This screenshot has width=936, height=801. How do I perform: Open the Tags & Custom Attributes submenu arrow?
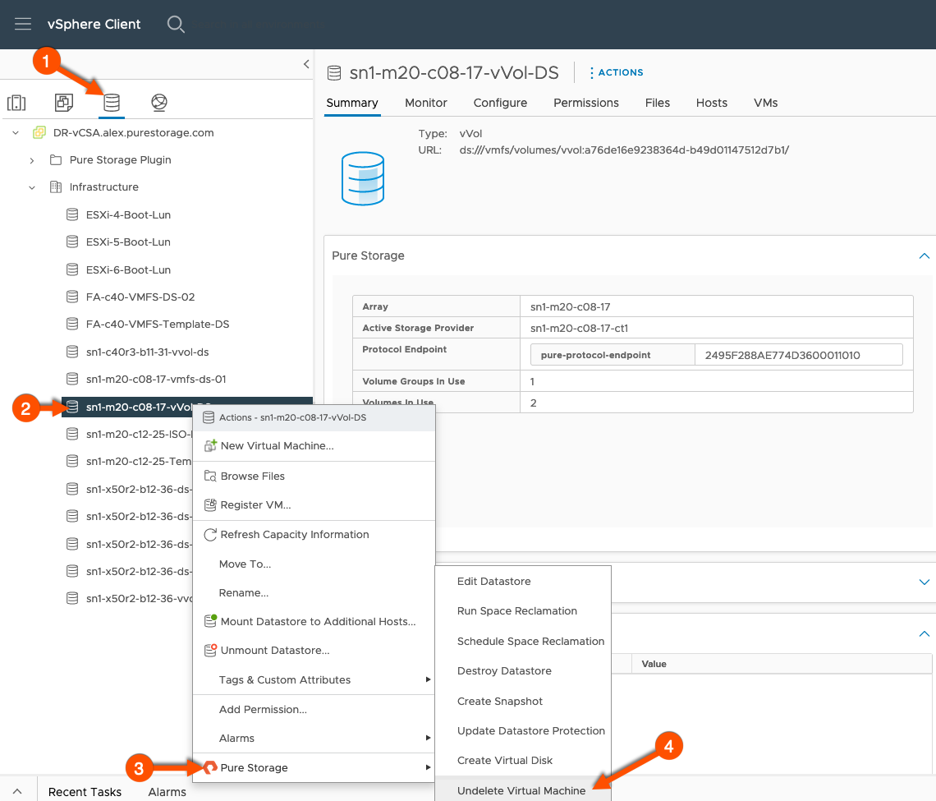[x=428, y=679]
